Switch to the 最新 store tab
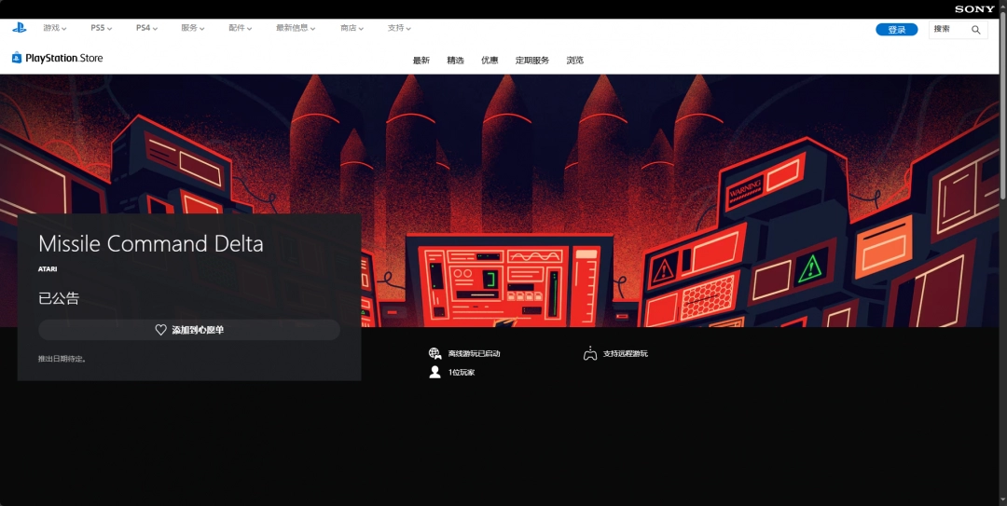The height and width of the screenshot is (506, 1007). pos(421,61)
